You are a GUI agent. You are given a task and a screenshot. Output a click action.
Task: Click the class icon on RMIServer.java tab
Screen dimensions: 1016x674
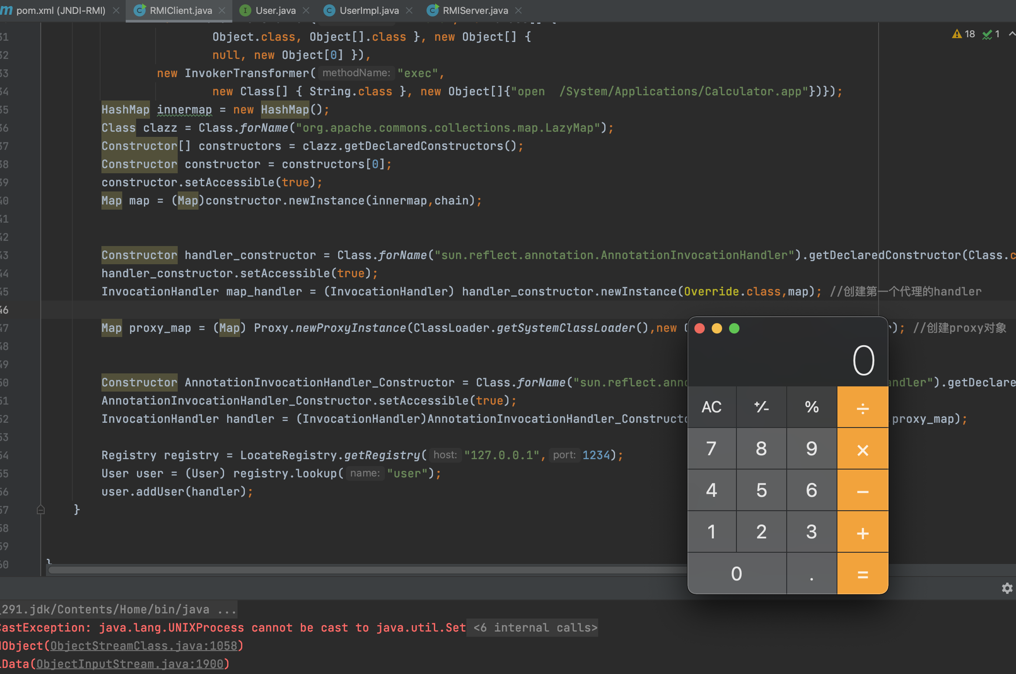coord(432,10)
